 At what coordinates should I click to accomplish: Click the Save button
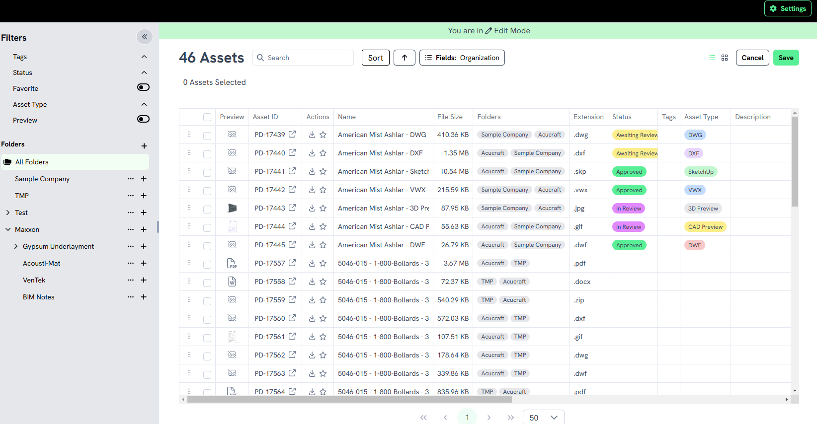point(786,58)
